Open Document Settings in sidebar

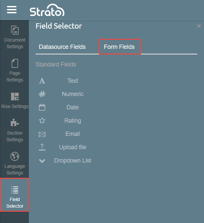pos(15,37)
